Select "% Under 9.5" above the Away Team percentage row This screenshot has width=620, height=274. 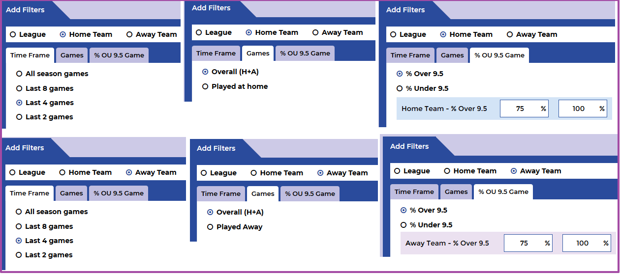click(x=403, y=225)
